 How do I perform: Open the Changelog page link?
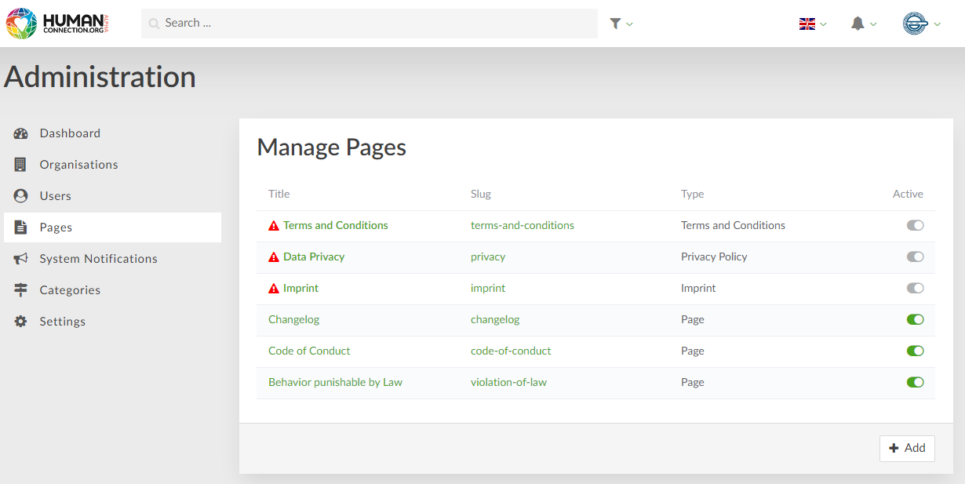pos(293,319)
